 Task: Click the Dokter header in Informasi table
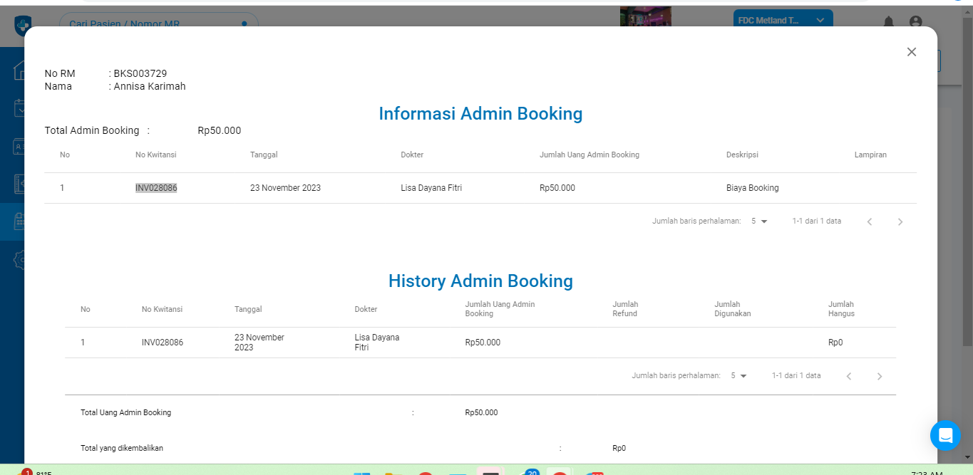412,155
